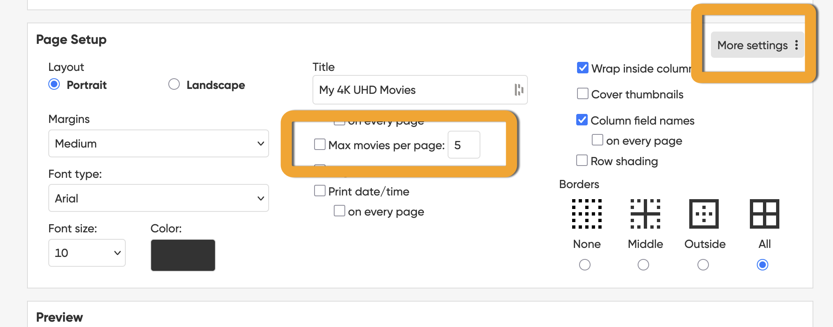Expand the Font type dropdown showing Arial
833x327 pixels.
tap(158, 198)
